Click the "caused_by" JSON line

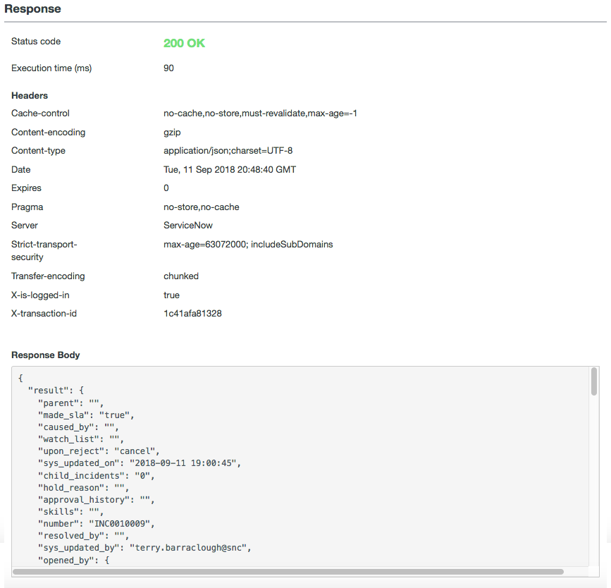(x=78, y=427)
